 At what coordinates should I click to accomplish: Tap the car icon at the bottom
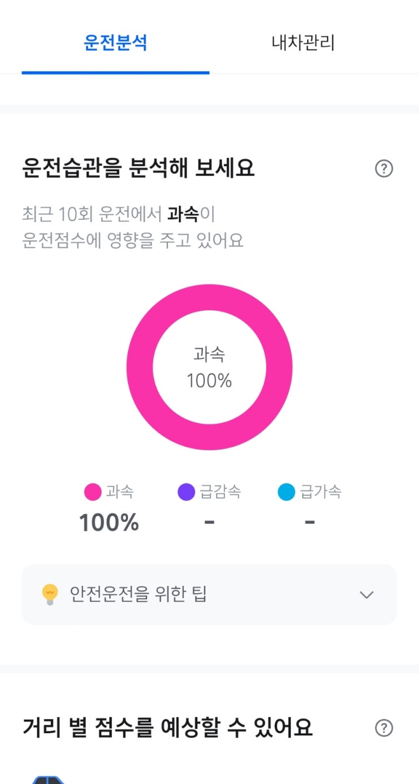(48, 779)
